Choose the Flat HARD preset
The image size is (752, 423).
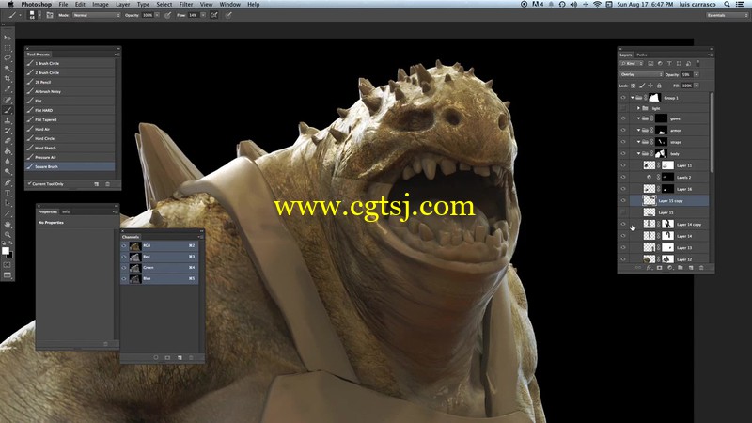pos(70,110)
